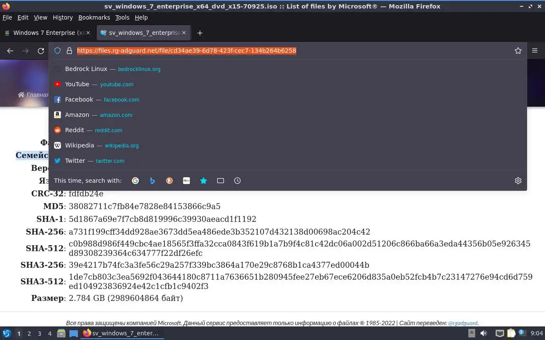
Task: Search in bookmarks using star icon
Action: (204, 181)
